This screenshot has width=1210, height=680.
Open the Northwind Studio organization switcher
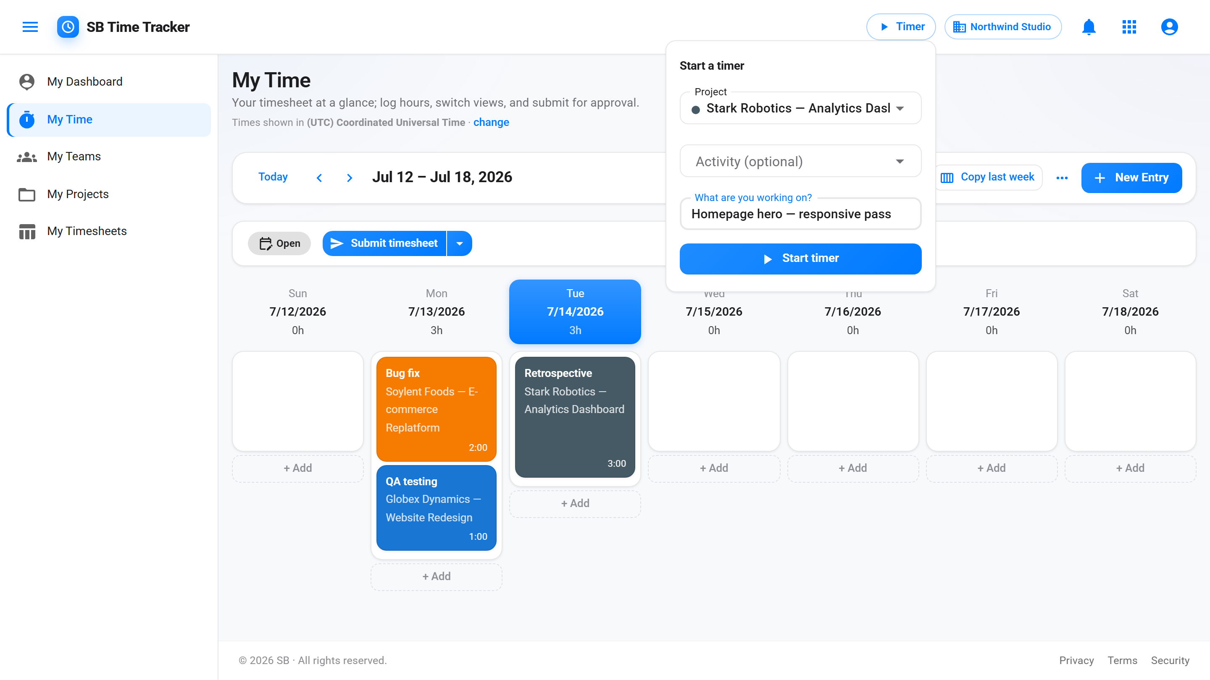1003,27
